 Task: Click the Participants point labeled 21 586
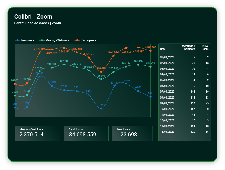(x=27, y=83)
